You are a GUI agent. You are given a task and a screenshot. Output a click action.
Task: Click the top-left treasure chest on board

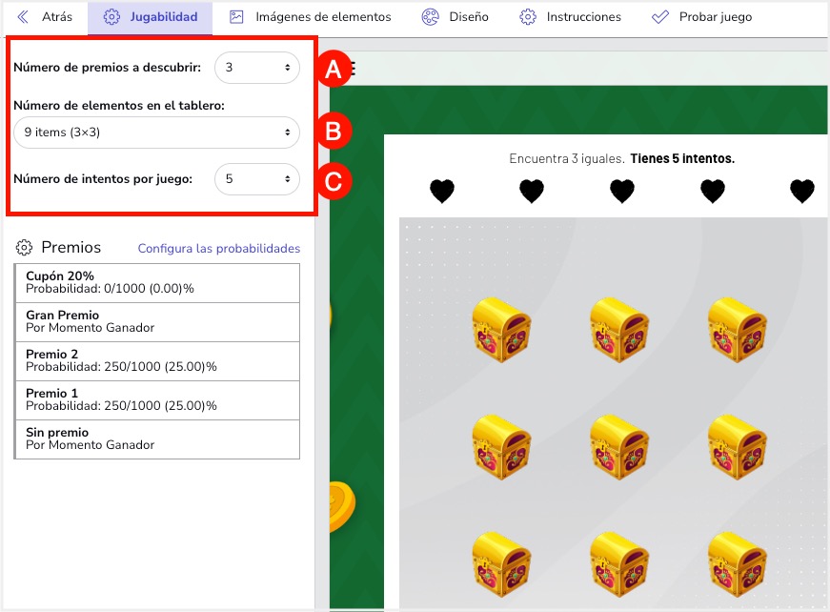click(501, 330)
